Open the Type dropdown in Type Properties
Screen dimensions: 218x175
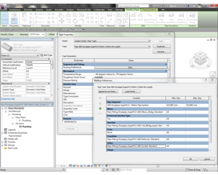coord(149,46)
